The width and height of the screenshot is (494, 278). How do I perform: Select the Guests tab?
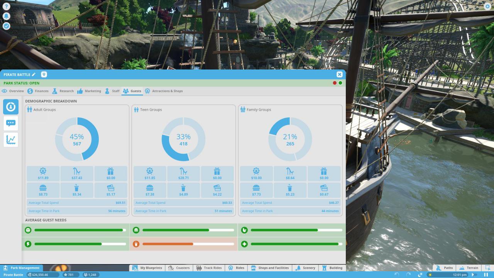click(132, 91)
